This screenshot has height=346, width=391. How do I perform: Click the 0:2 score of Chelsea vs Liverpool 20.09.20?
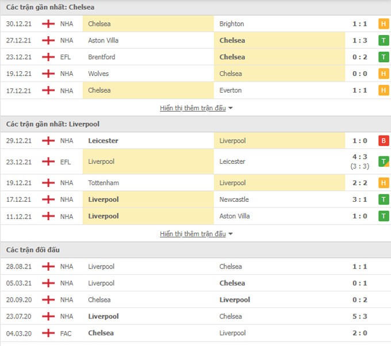359,299
